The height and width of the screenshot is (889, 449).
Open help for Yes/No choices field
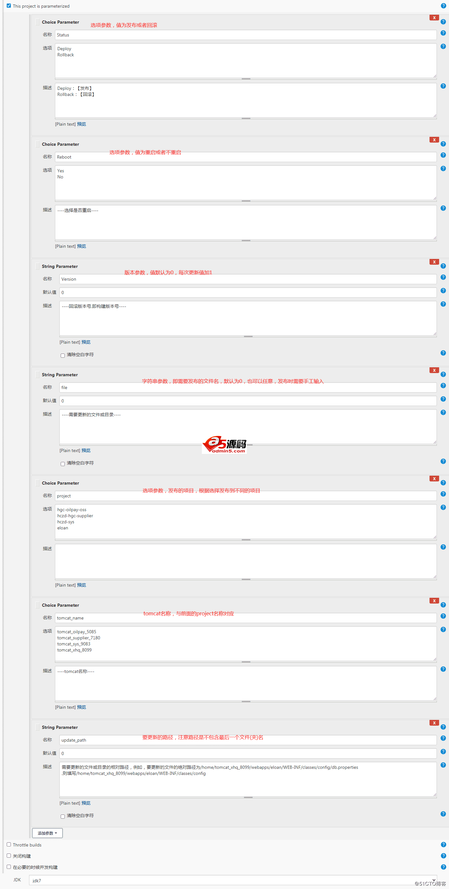click(443, 169)
